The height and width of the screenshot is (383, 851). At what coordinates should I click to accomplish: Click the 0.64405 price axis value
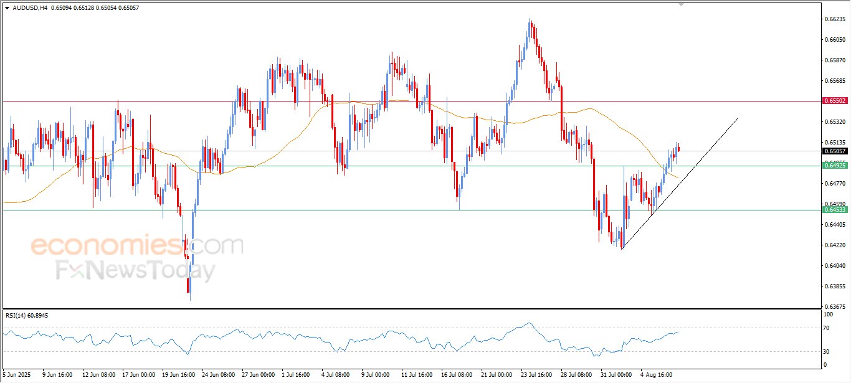(835, 224)
